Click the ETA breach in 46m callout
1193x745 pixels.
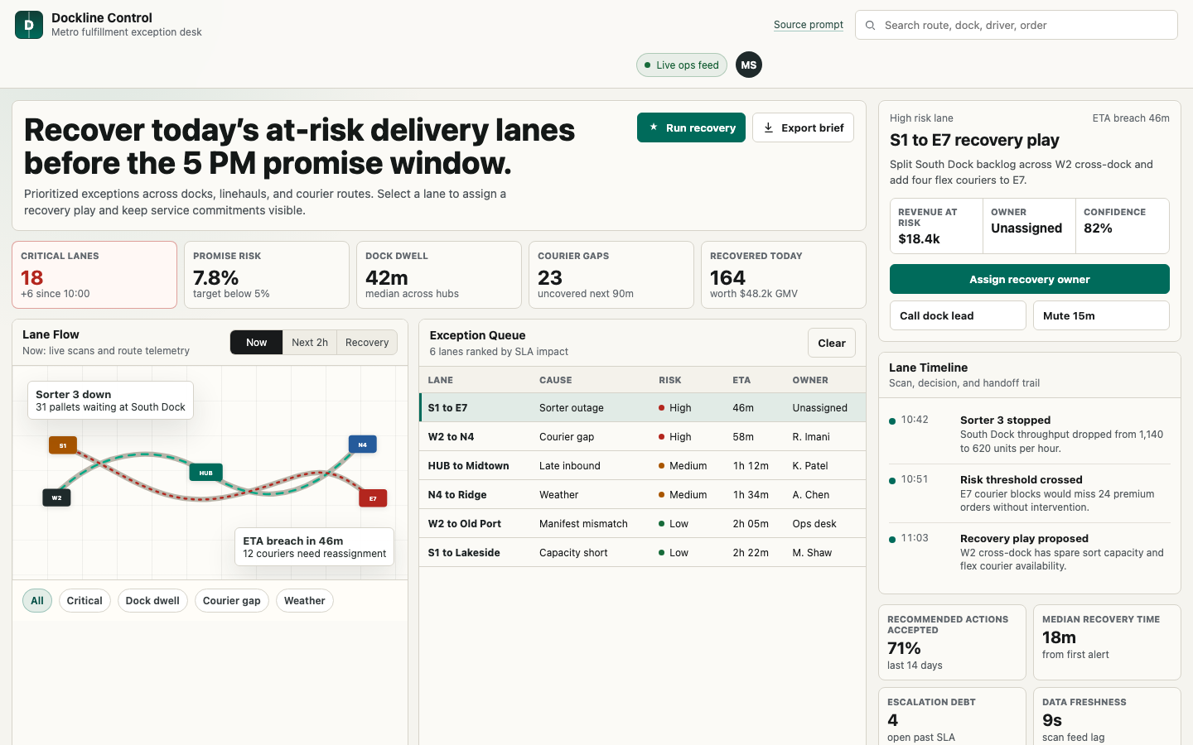(x=315, y=547)
